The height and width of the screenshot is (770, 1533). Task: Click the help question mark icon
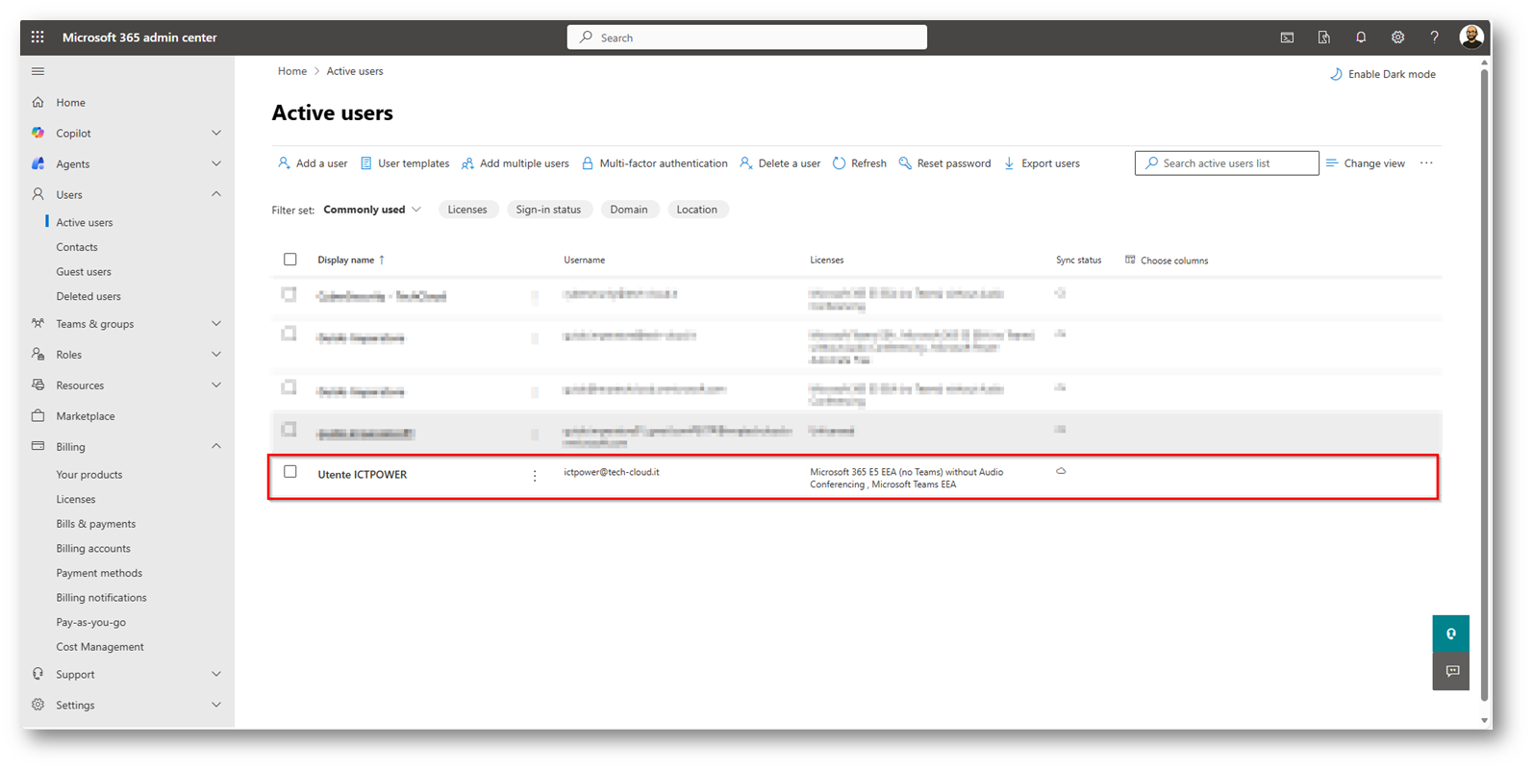pyautogui.click(x=1434, y=37)
